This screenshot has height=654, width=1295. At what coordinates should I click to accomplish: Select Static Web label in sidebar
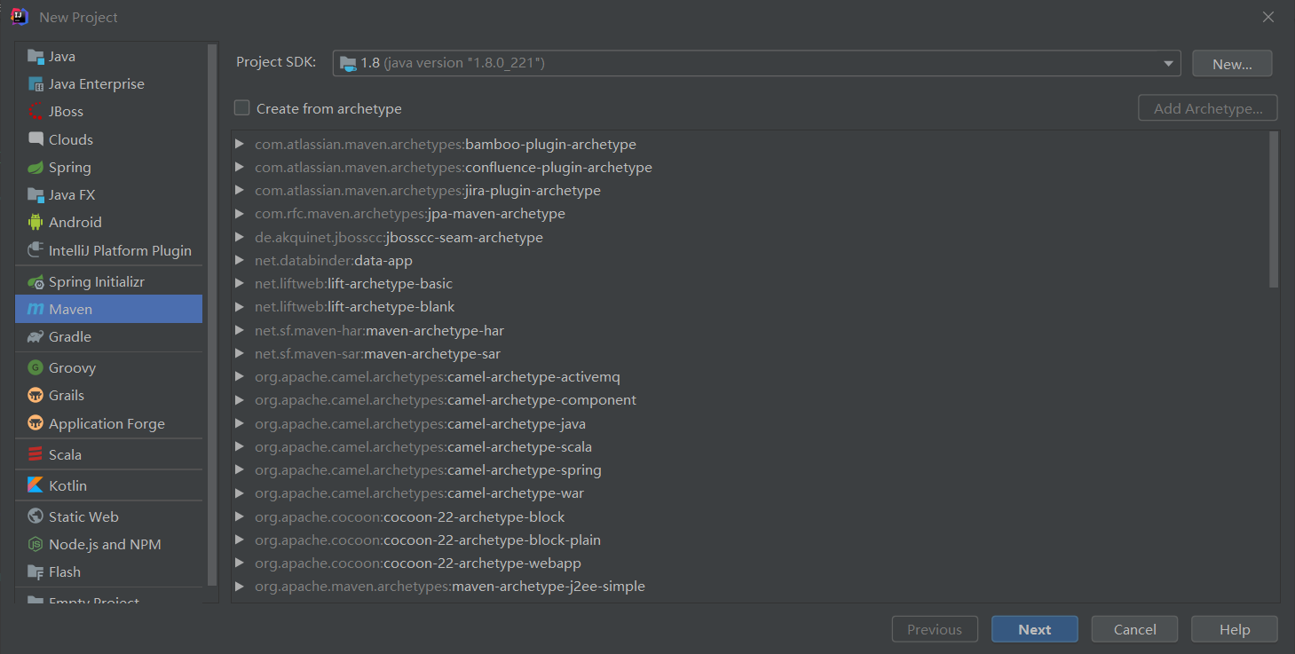tap(83, 516)
